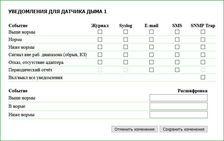The height and width of the screenshot is (141, 224).
Task: Enable SMS for Выше нормы event
Action: (177, 32)
